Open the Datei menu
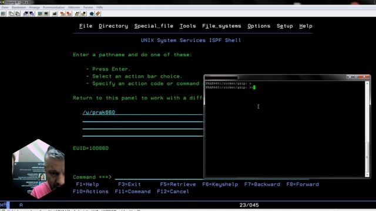This screenshot has height=211, width=376. pyautogui.click(x=5, y=8)
